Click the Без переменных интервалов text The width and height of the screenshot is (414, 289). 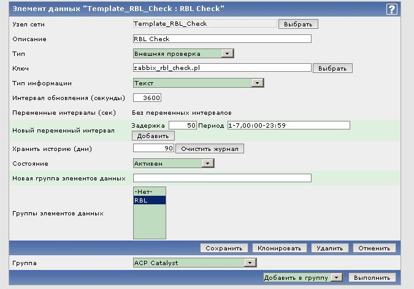pyautogui.click(x=182, y=113)
